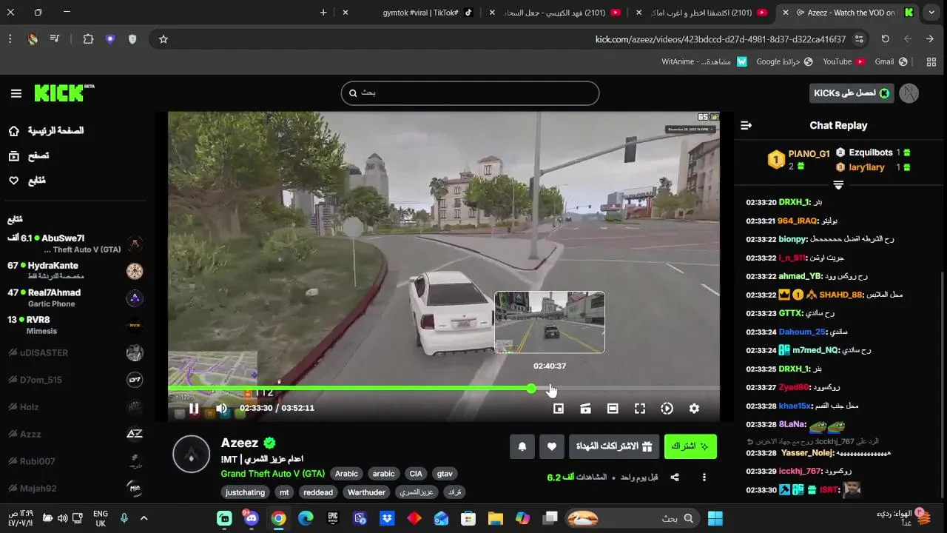The height and width of the screenshot is (533, 947).
Task: Open Discord from the taskbar
Action: point(252,518)
